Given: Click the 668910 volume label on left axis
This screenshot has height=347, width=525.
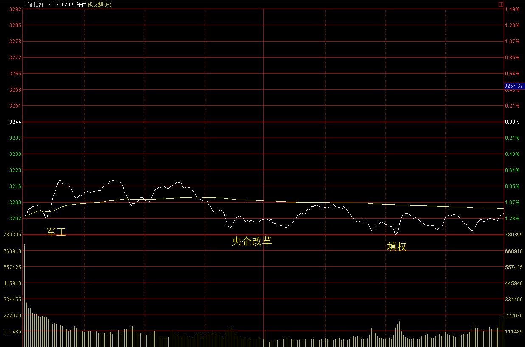Looking at the screenshot, I should pyautogui.click(x=12, y=251).
